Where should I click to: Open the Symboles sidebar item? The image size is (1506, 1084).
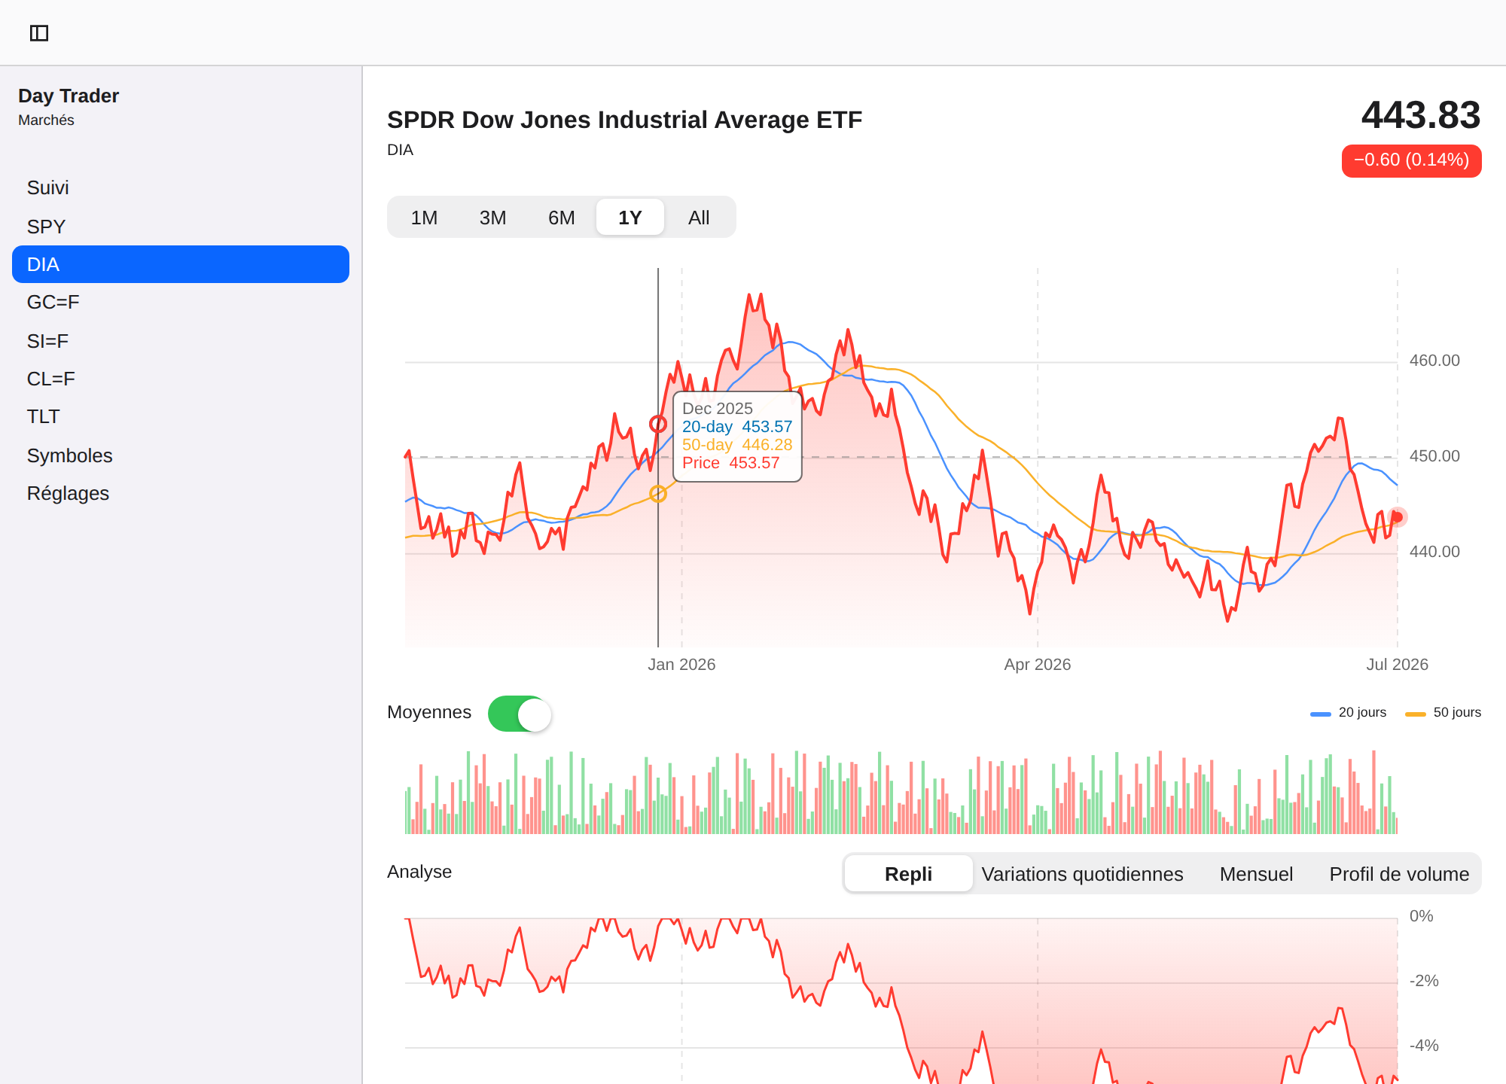pyautogui.click(x=181, y=455)
